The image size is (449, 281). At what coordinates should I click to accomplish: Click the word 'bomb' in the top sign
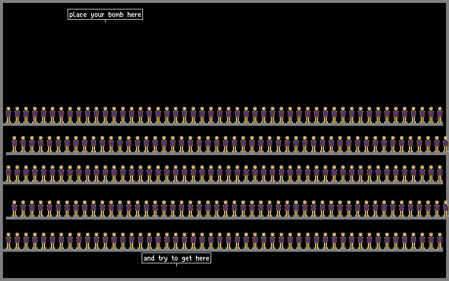[x=116, y=15]
